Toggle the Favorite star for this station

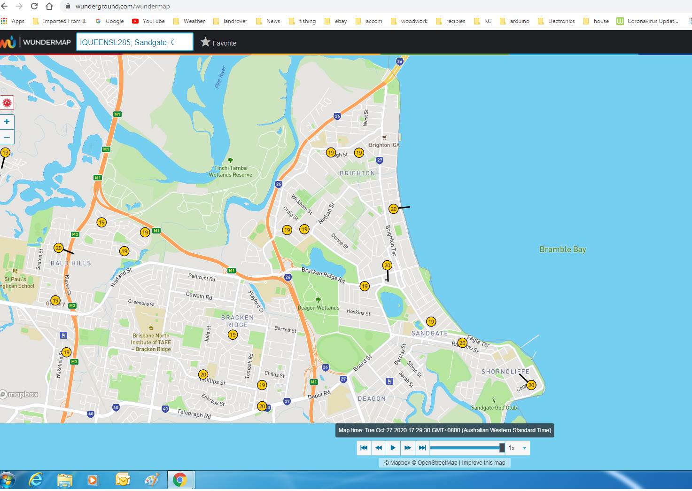(218, 43)
